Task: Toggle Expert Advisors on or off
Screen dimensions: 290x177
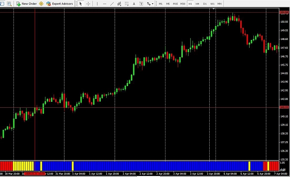Action: pos(59,4)
